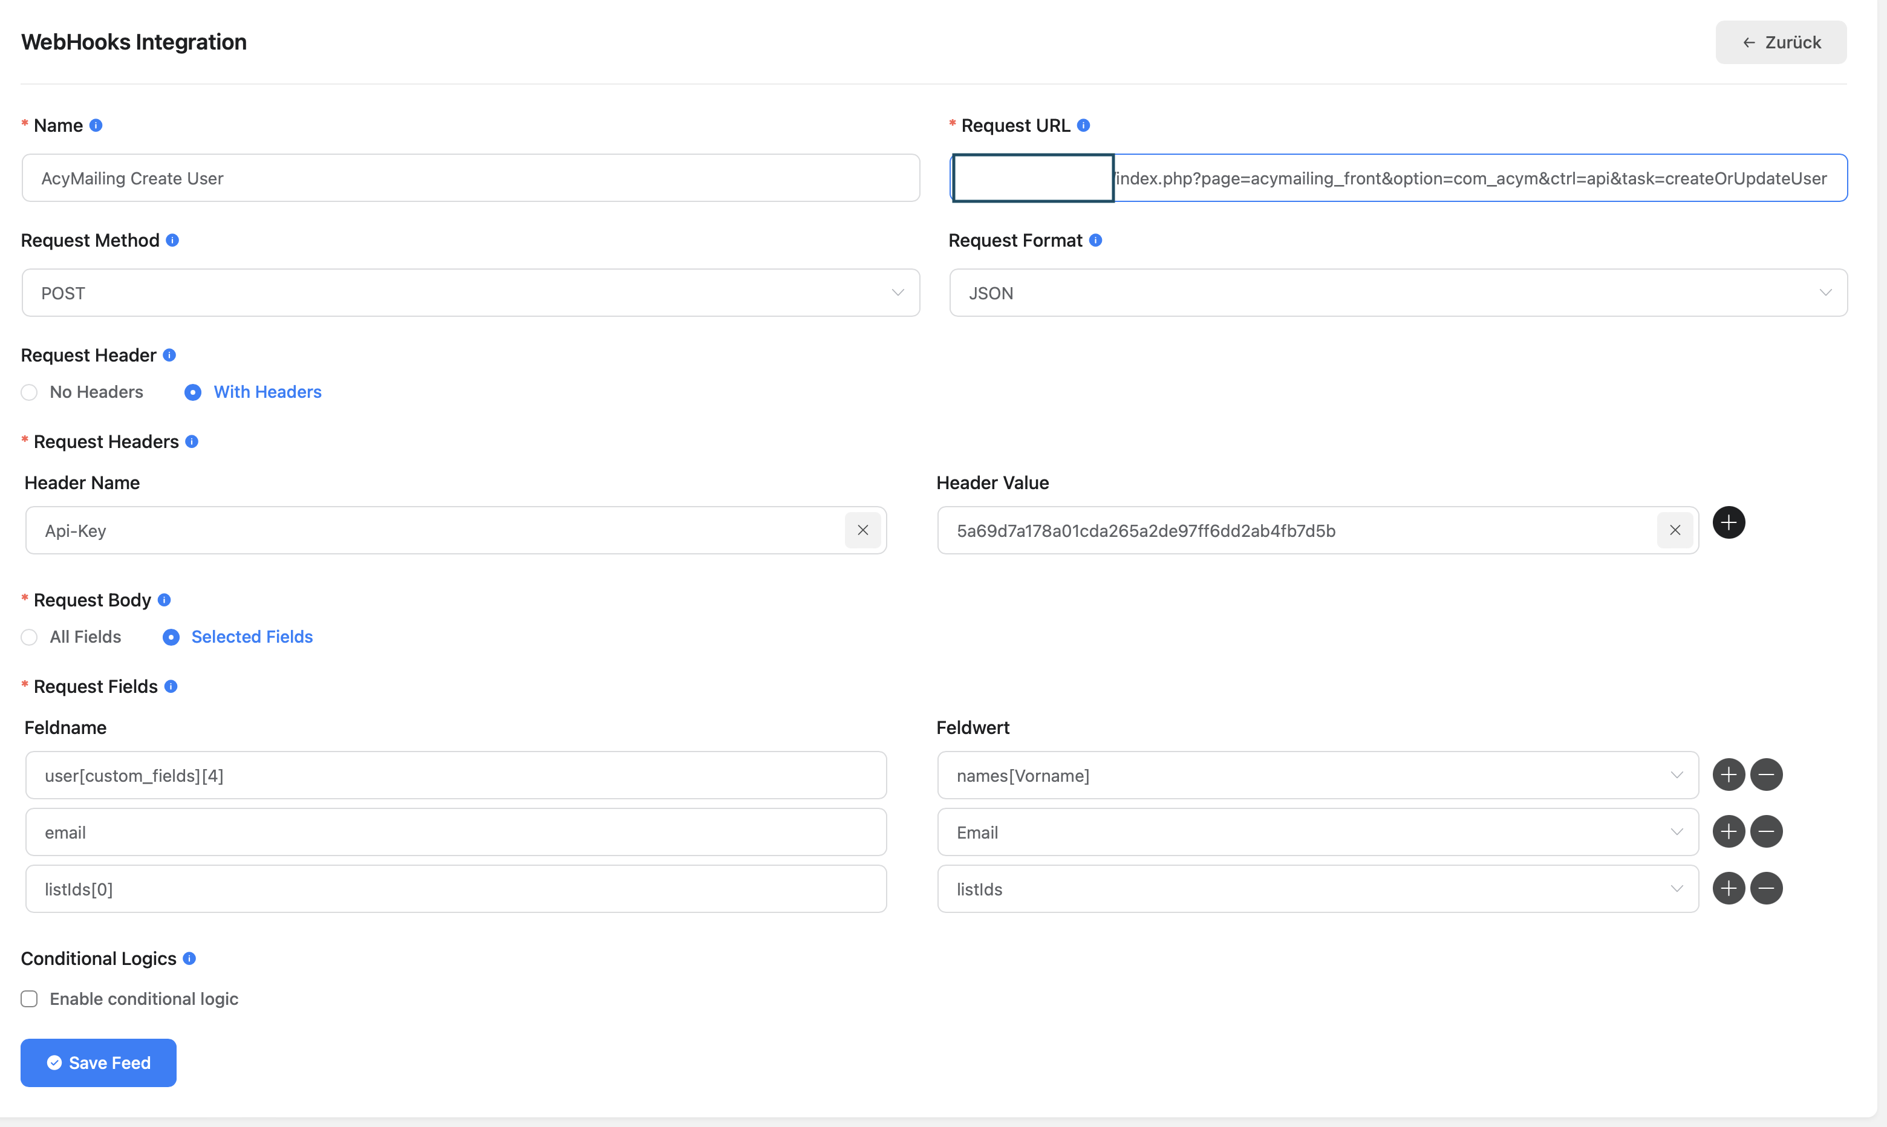Open the Request Format JSON dropdown

tap(1398, 293)
